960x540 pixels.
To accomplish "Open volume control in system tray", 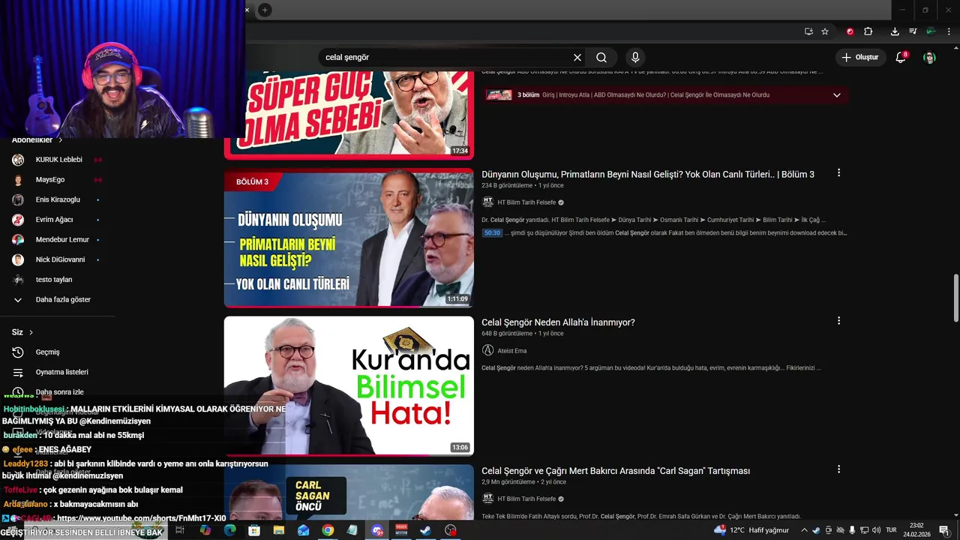I will 876,530.
